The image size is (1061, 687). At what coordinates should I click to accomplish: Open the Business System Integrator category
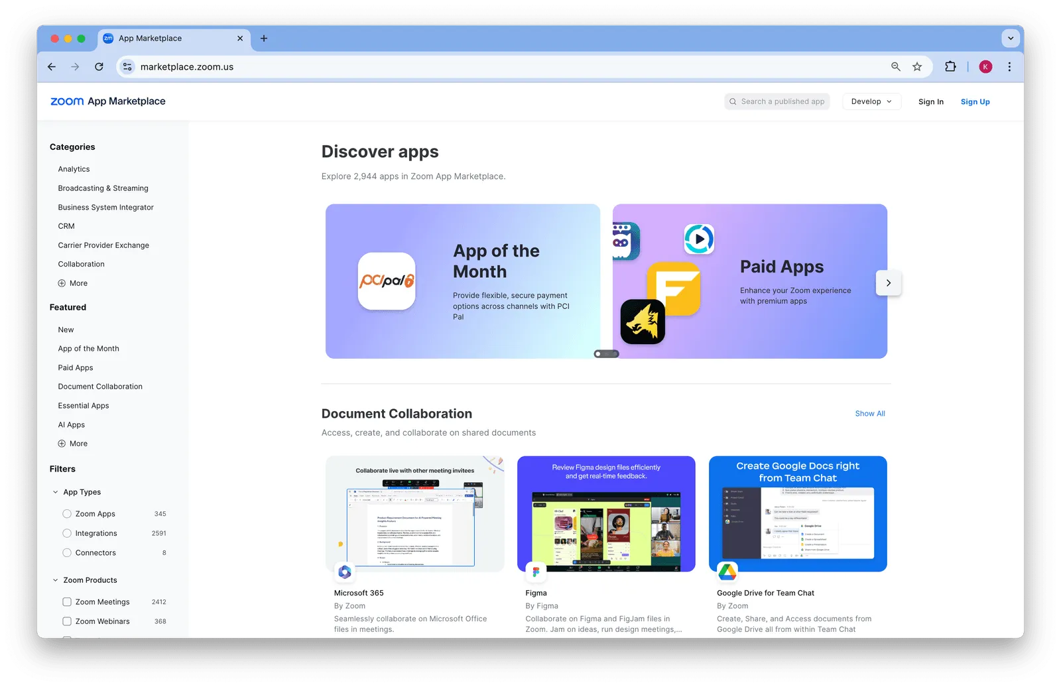[x=105, y=208]
